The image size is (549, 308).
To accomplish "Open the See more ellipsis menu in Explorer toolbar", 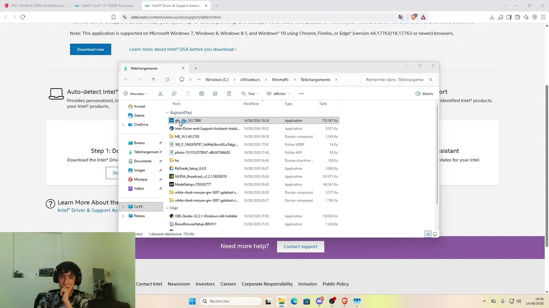I will click(301, 94).
